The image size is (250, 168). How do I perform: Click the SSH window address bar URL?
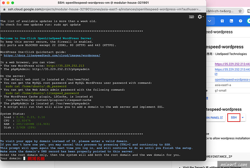[104, 9]
